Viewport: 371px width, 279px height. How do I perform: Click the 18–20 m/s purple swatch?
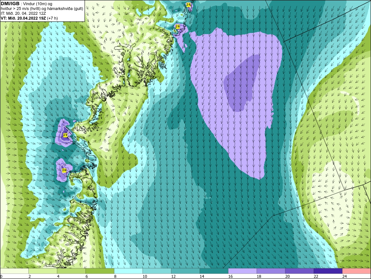tap(271, 271)
